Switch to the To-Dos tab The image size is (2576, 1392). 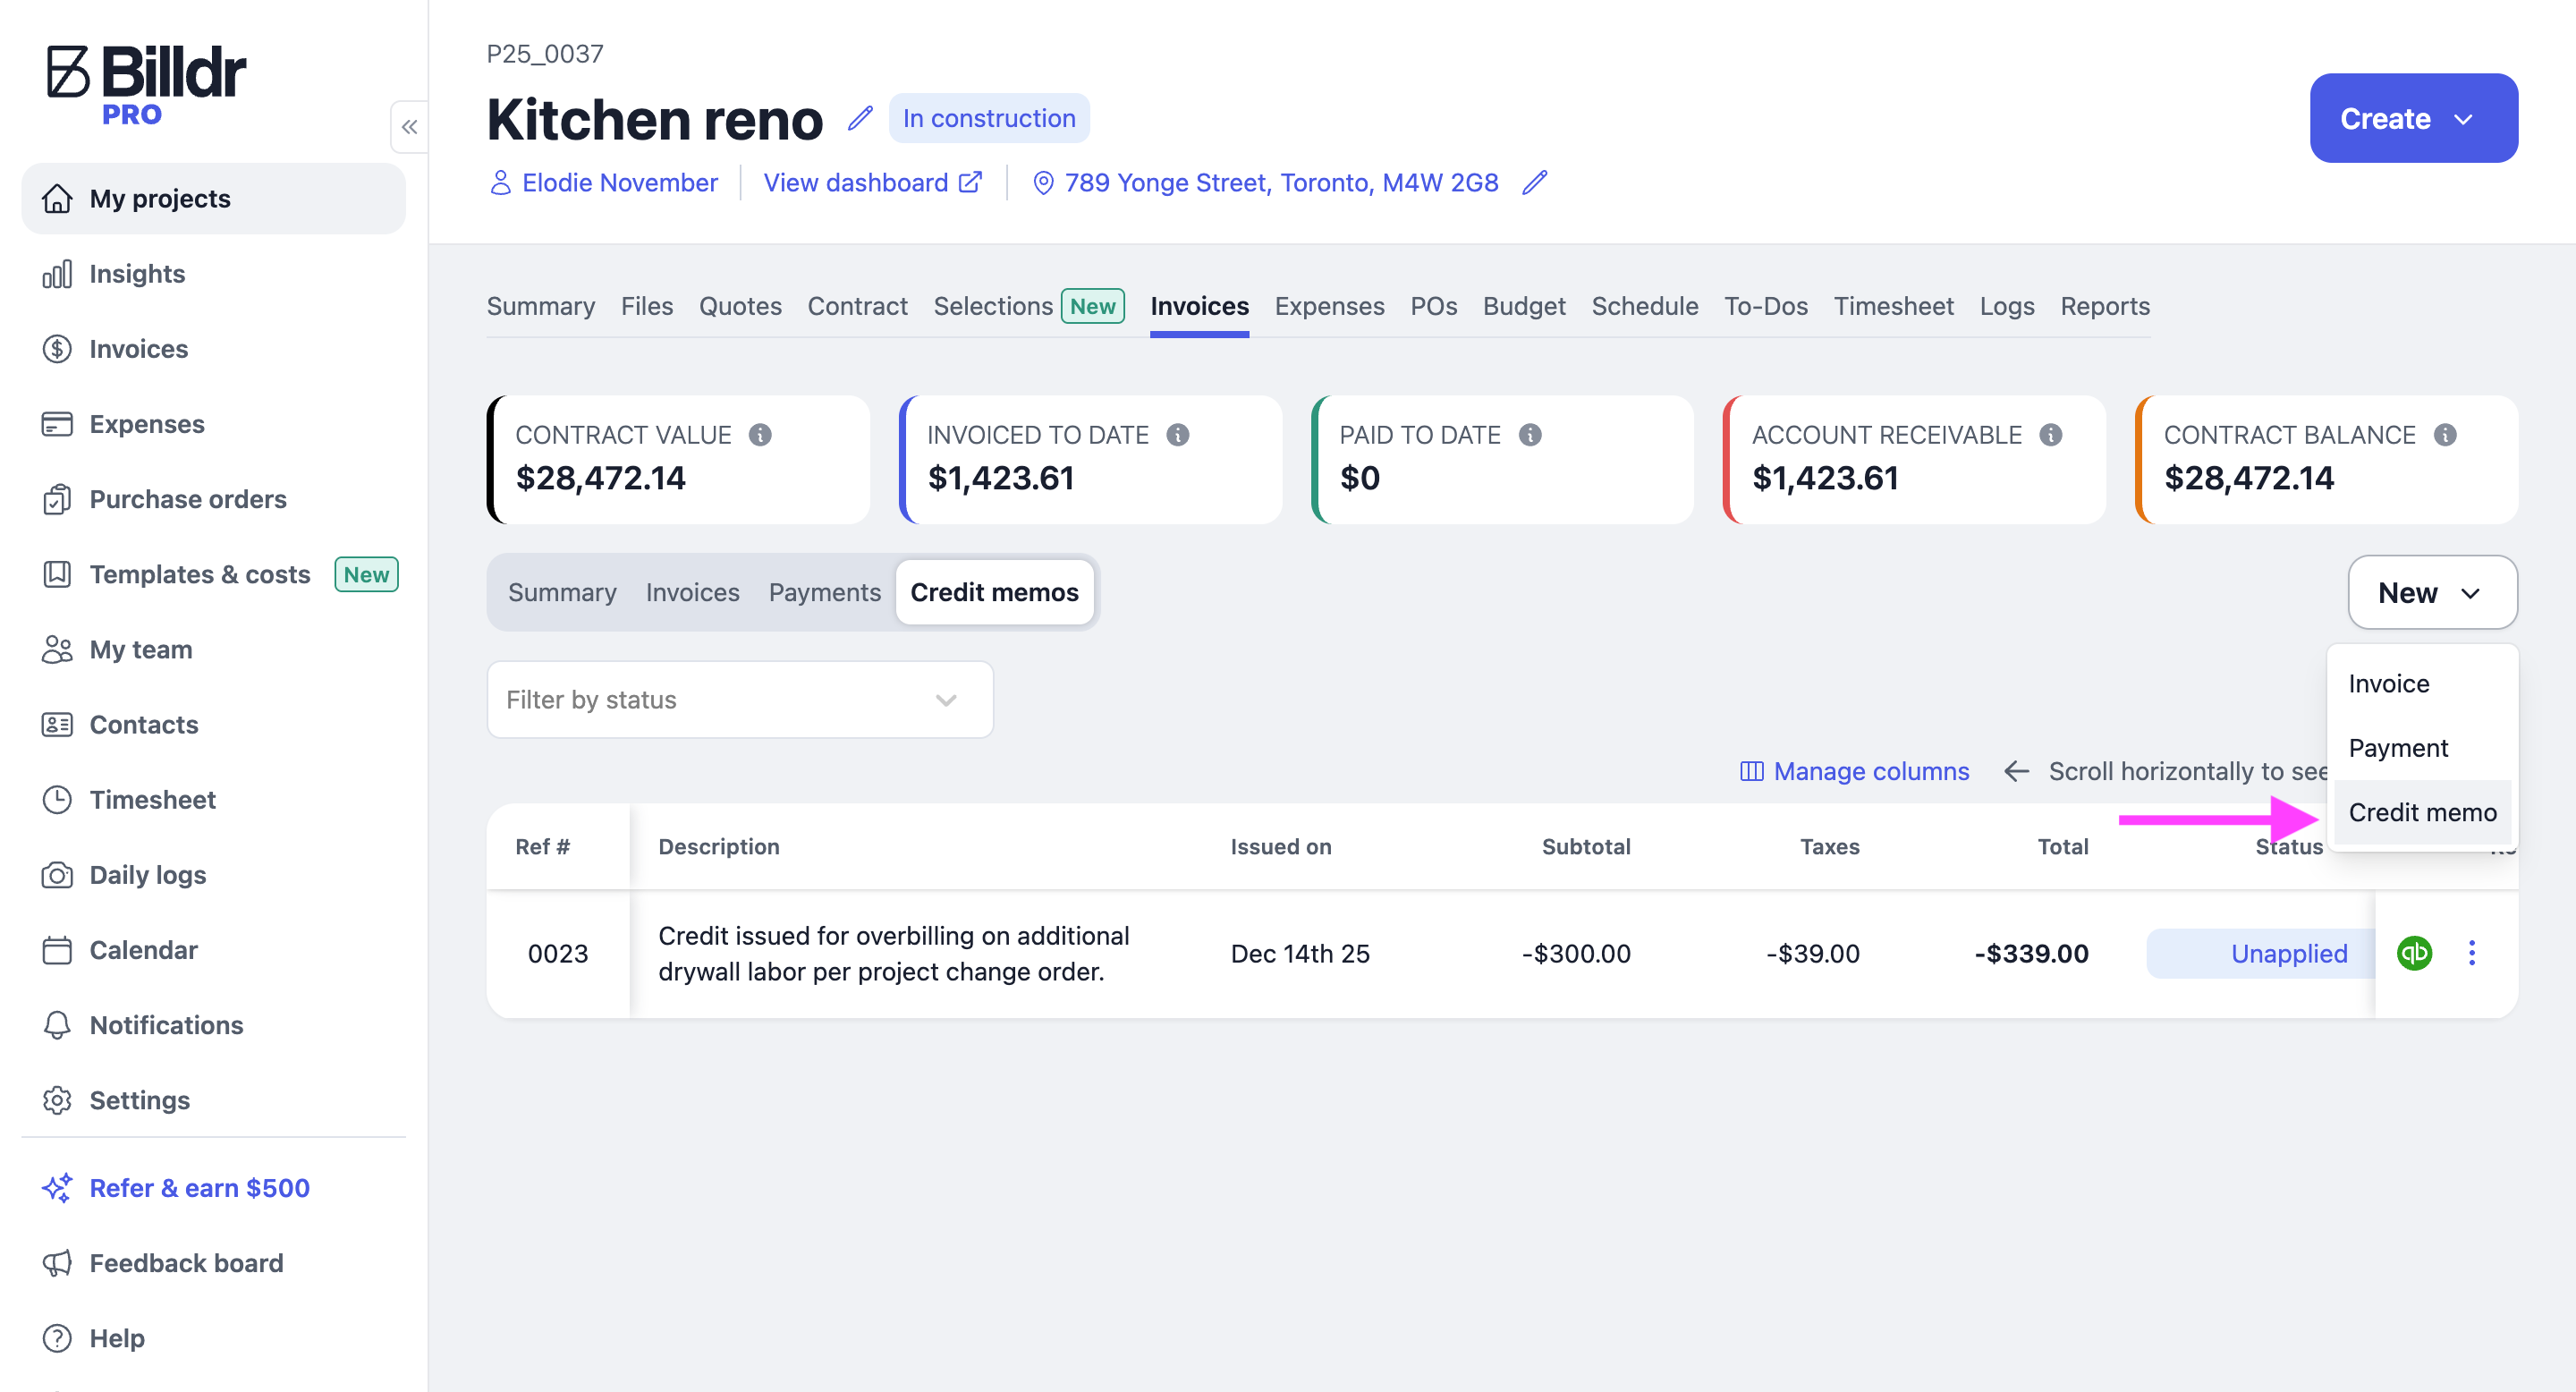pyautogui.click(x=1766, y=306)
